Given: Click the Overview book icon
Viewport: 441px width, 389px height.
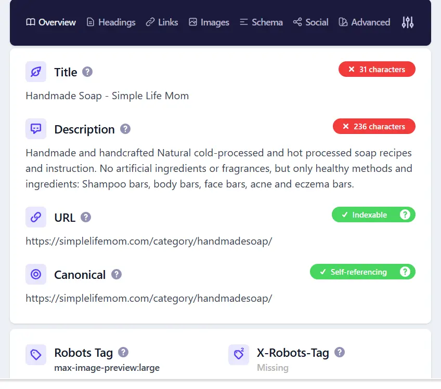Looking at the screenshot, I should coord(30,22).
